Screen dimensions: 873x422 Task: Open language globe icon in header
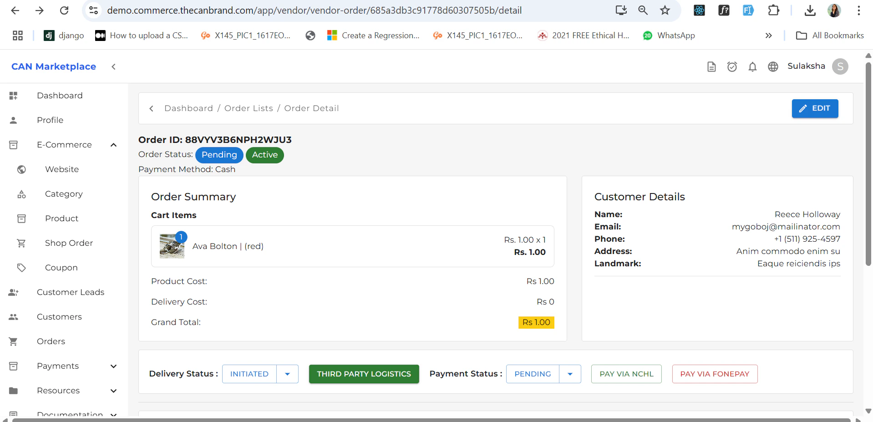(773, 67)
